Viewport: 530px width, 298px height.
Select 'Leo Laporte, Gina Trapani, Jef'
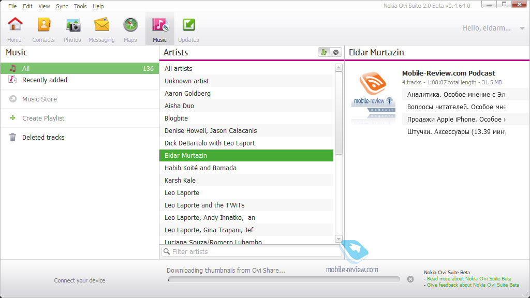point(246,230)
